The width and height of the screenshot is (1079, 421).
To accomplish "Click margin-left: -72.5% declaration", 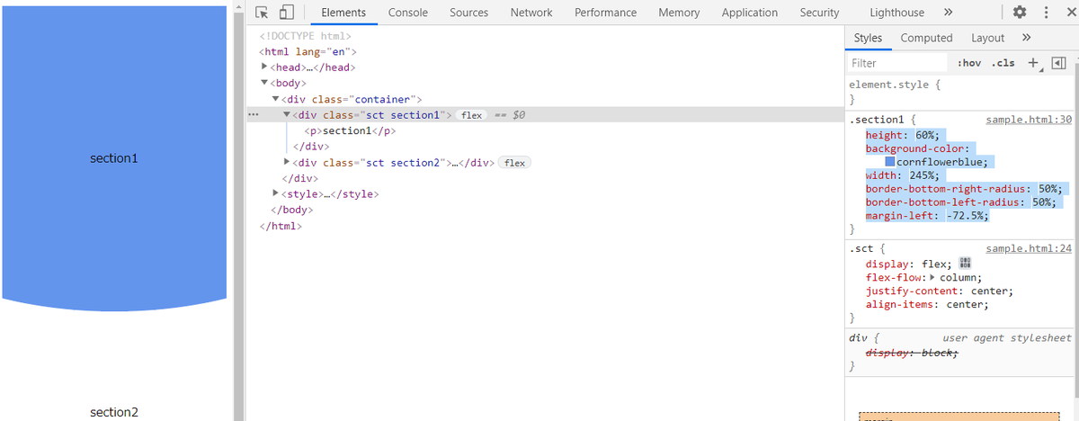I will 928,216.
